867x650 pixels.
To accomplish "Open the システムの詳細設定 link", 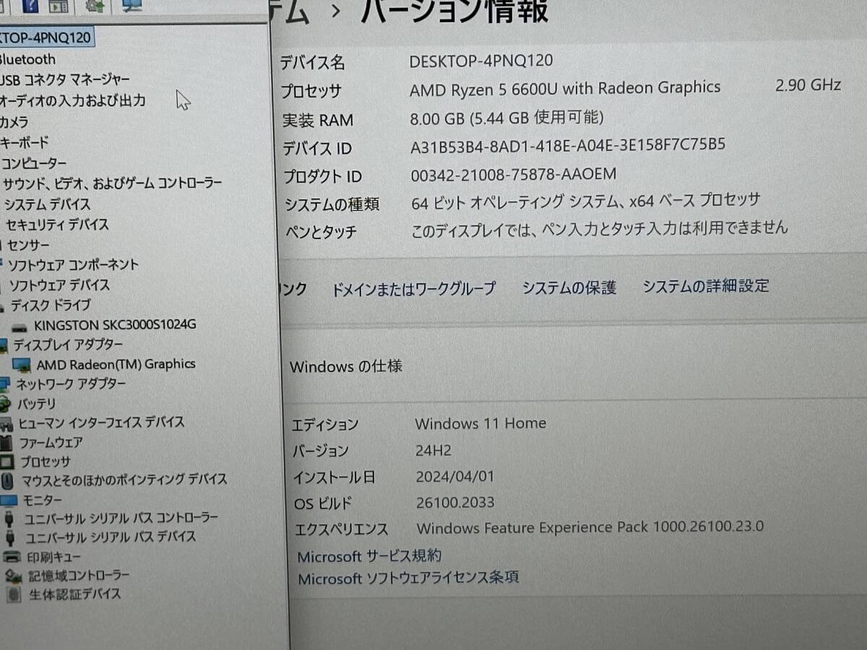I will tap(706, 286).
